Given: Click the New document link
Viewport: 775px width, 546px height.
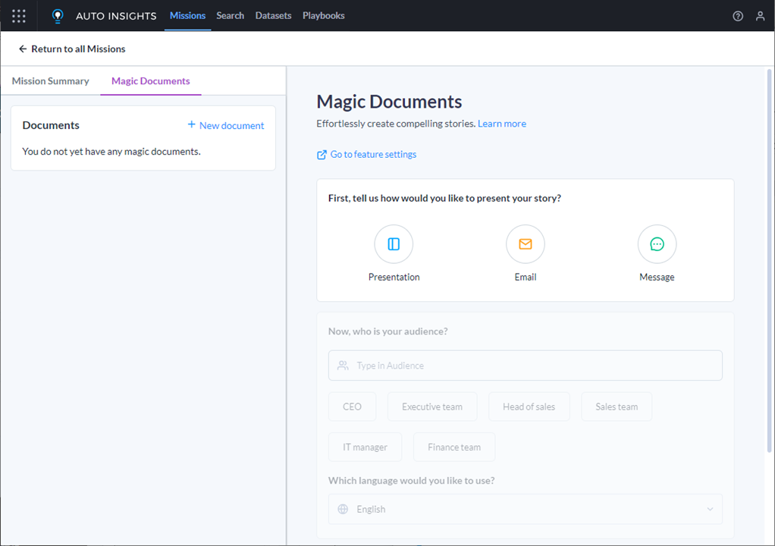Looking at the screenshot, I should [x=231, y=126].
